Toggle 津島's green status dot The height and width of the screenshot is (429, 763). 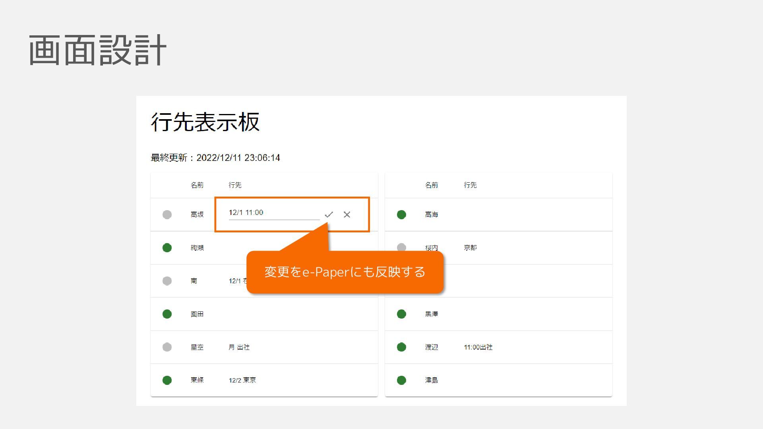[x=401, y=380]
